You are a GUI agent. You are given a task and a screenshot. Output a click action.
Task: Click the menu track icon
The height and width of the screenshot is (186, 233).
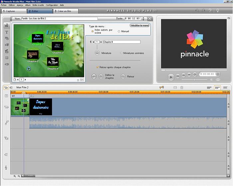(x=6, y=96)
